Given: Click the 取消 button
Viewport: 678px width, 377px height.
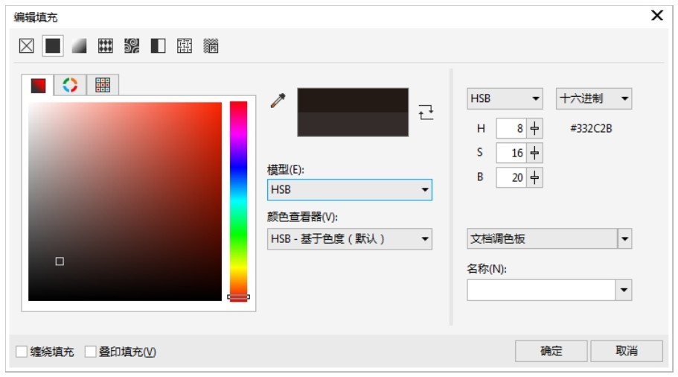Looking at the screenshot, I should point(627,351).
